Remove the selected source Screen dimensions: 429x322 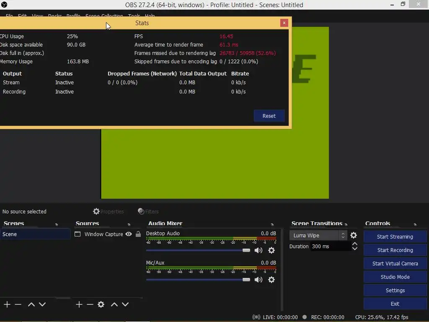click(x=90, y=304)
